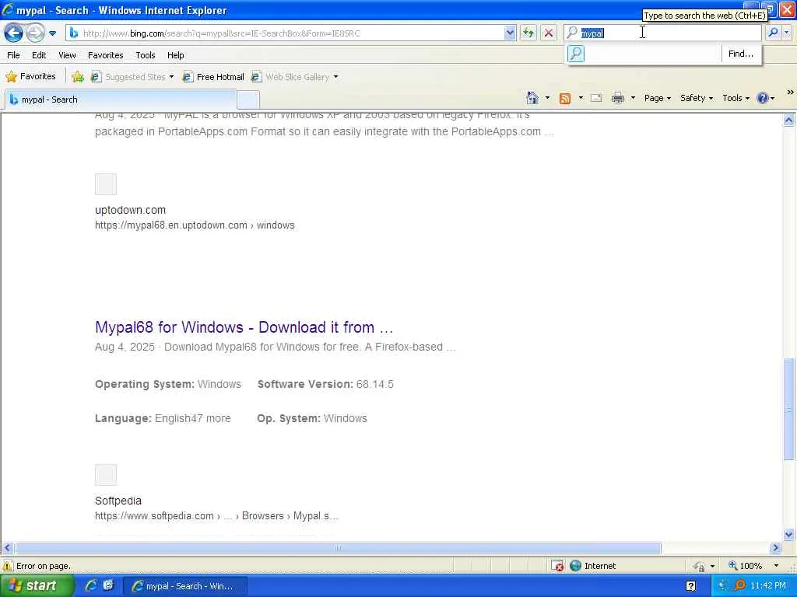797x597 pixels.
Task: Click mypal68.en.uptodown.com URL text
Action: coord(195,225)
